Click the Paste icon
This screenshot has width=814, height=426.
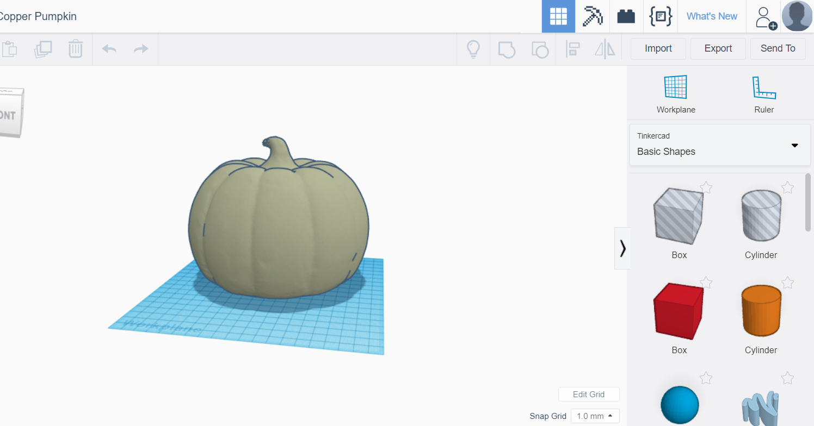tap(9, 49)
